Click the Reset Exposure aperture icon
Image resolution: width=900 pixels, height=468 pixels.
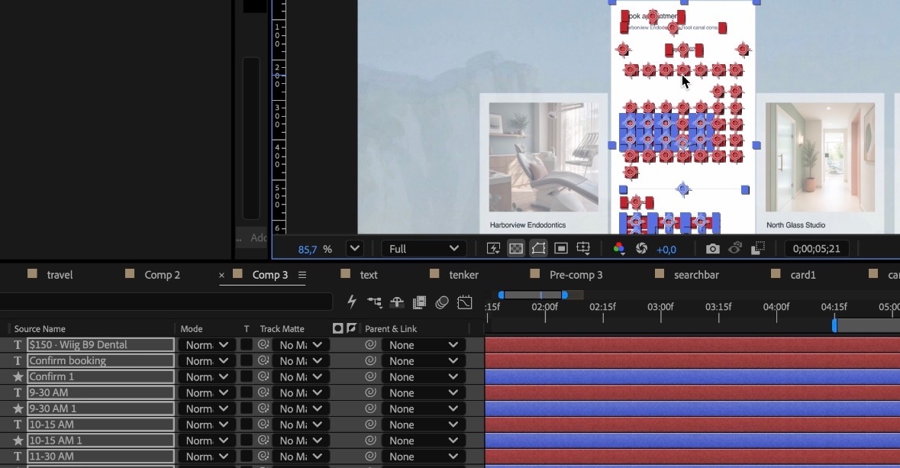pos(642,248)
